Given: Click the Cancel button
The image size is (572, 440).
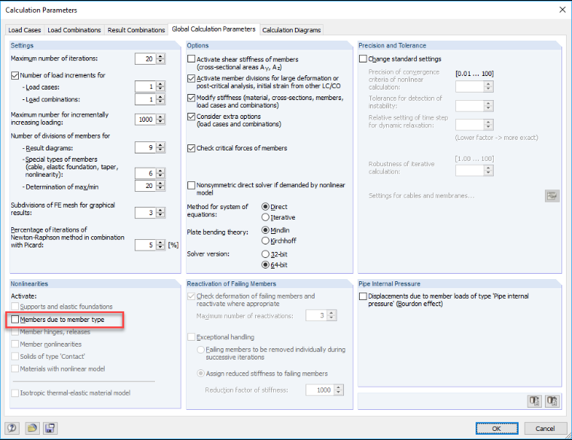Looking at the screenshot, I should coord(545,428).
